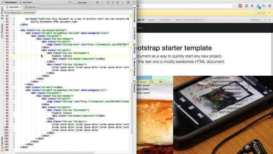Click the Make Project build icon in IDE toolbar
Image resolution: width=273 pixels, height=154 pixels.
coord(70,2)
